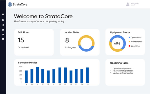Screen dimensions: 150x94
Task: Click the swap arrows sidebar icon
Action: 3,35
